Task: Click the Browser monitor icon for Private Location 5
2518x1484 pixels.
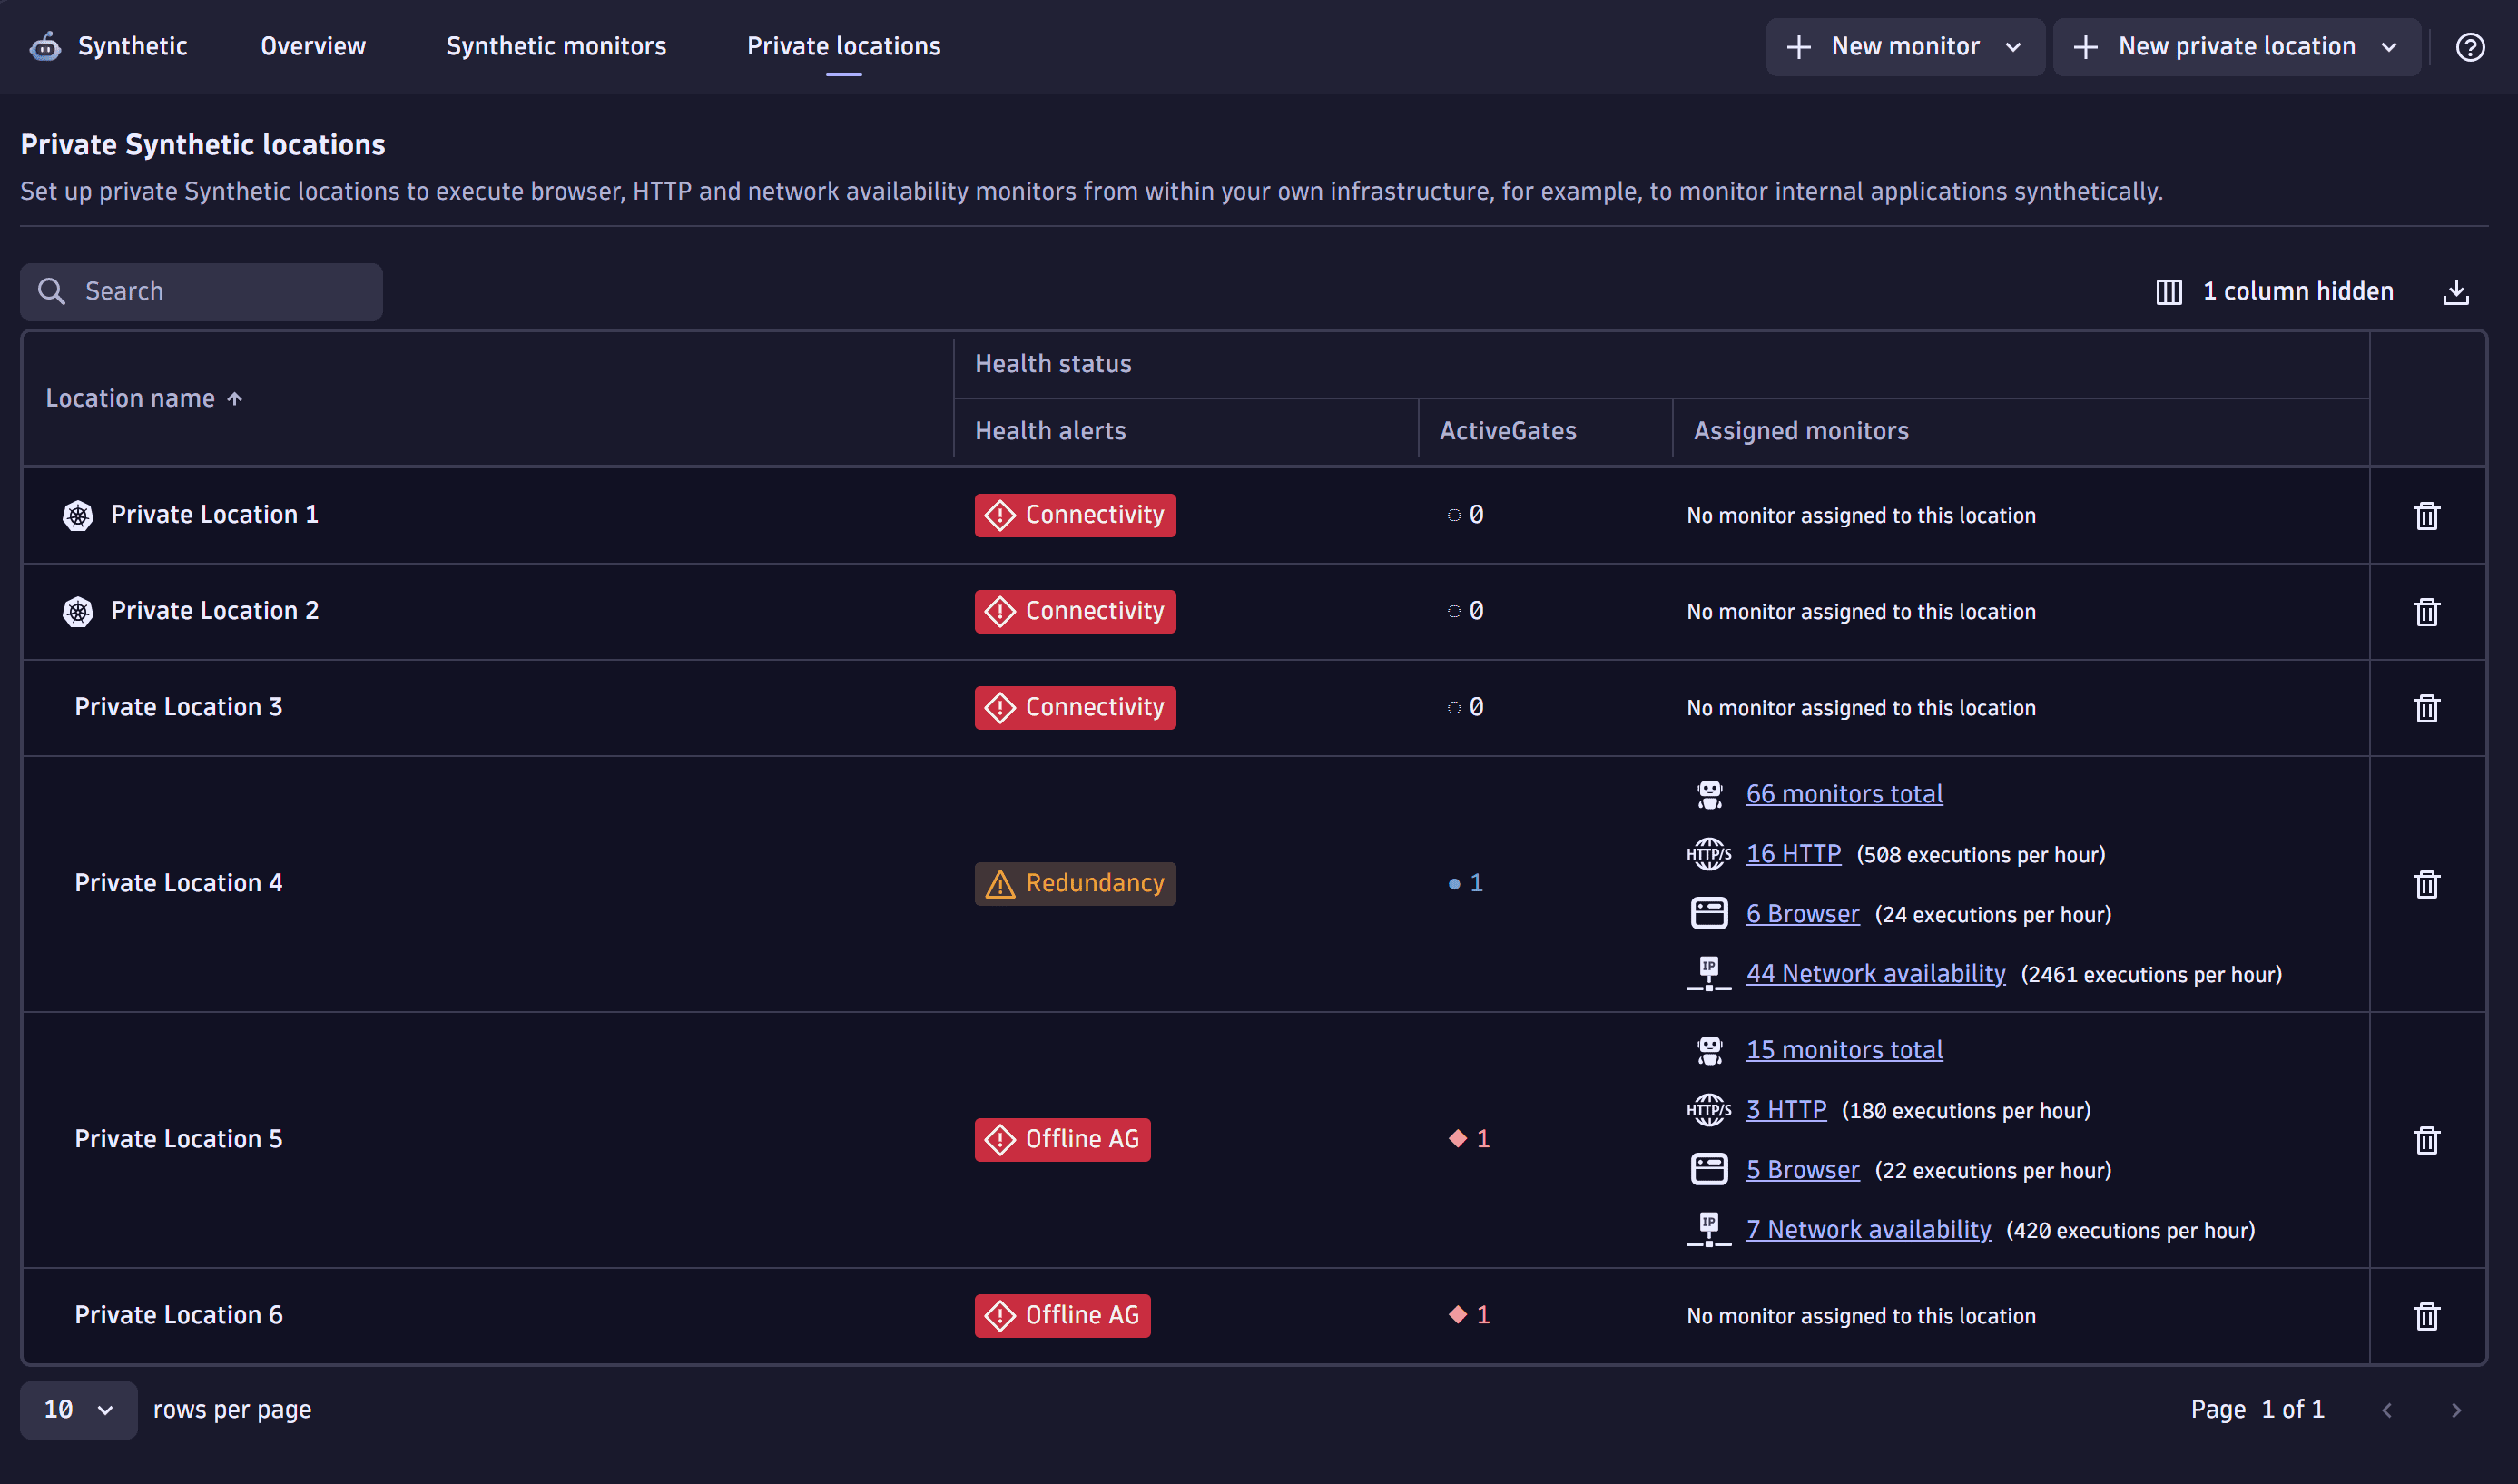Action: coord(1709,1167)
